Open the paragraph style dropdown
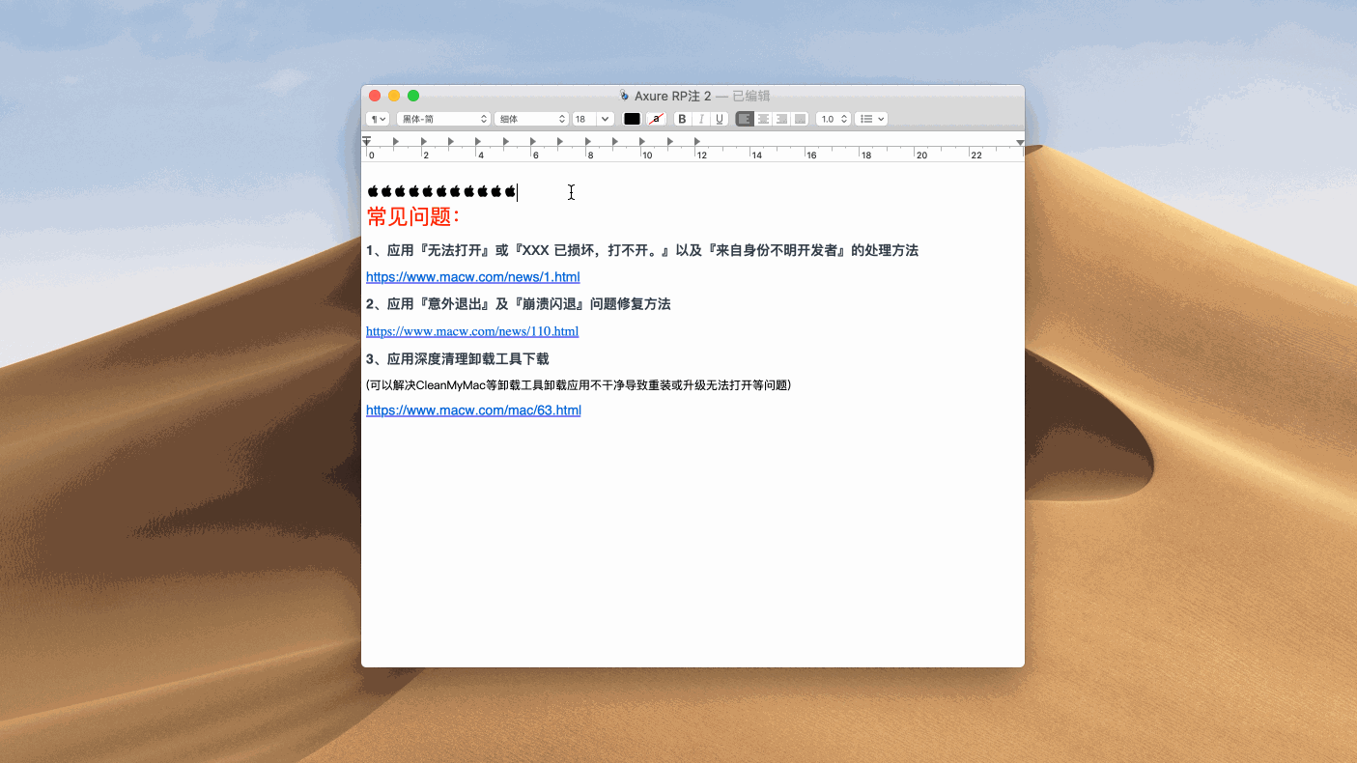The height and width of the screenshot is (763, 1357). [377, 119]
